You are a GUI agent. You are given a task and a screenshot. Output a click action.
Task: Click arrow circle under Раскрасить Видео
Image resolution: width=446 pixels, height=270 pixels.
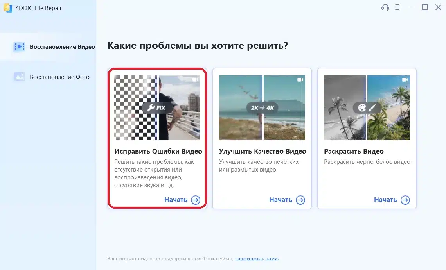(405, 200)
